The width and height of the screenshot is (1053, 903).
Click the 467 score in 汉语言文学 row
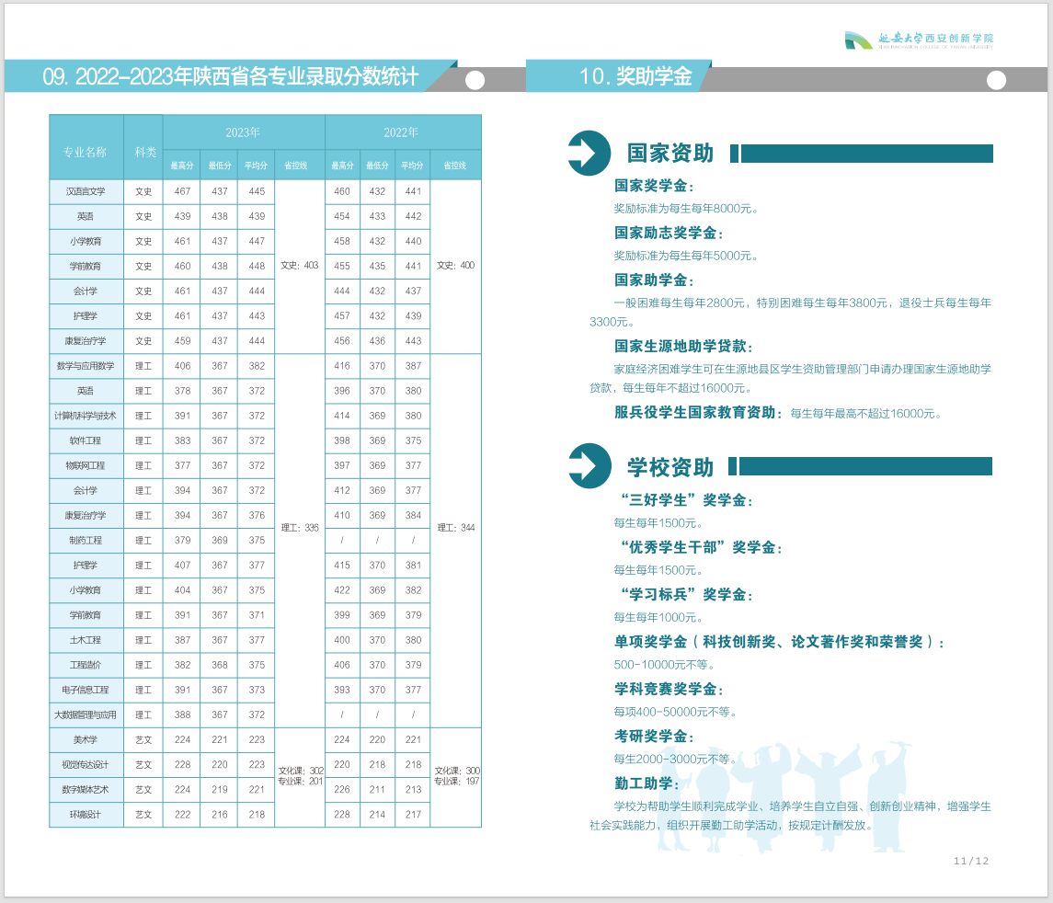pos(183,191)
